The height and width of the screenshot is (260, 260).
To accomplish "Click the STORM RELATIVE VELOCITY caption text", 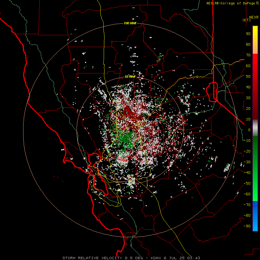I will tap(92, 258).
